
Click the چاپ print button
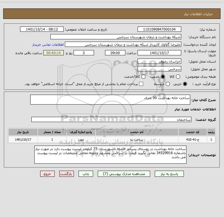(86, 174)
